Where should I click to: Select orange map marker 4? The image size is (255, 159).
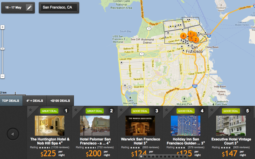coord(183,36)
